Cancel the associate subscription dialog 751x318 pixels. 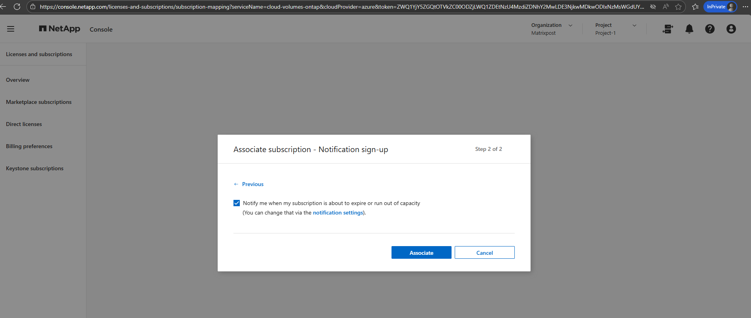(x=485, y=252)
